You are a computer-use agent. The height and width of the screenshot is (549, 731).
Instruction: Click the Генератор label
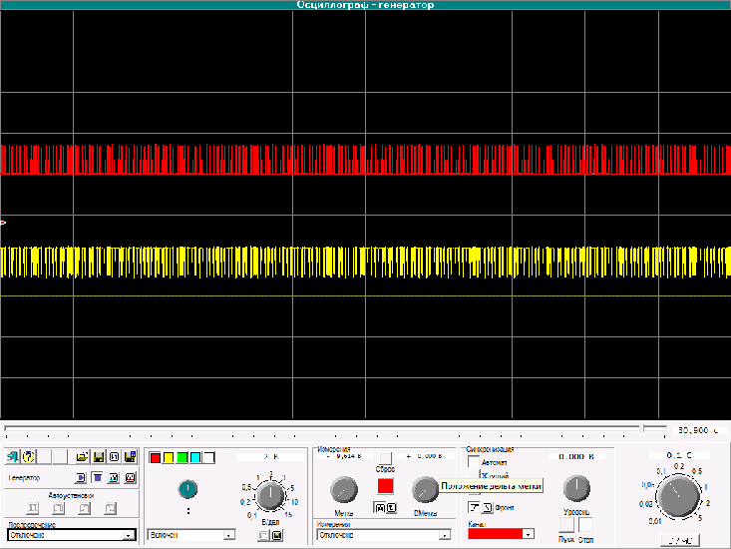24,478
